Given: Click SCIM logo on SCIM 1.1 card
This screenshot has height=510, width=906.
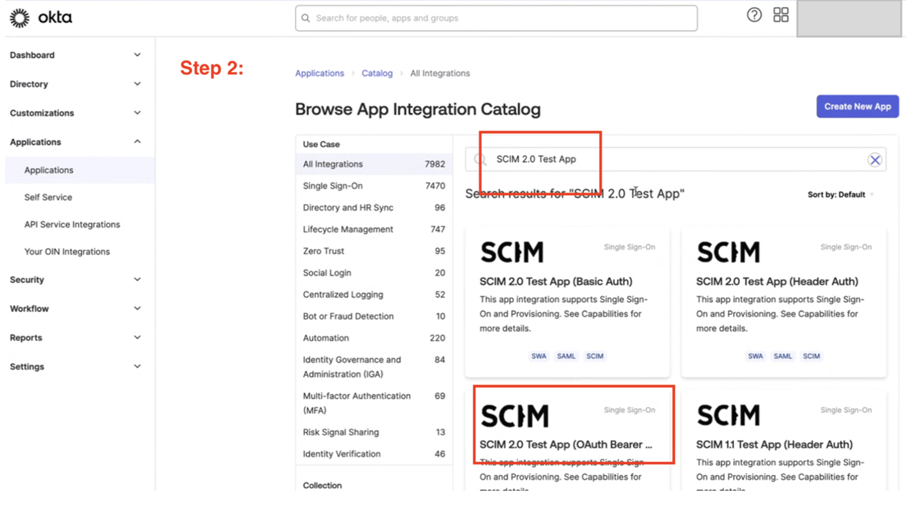Looking at the screenshot, I should pos(728,415).
